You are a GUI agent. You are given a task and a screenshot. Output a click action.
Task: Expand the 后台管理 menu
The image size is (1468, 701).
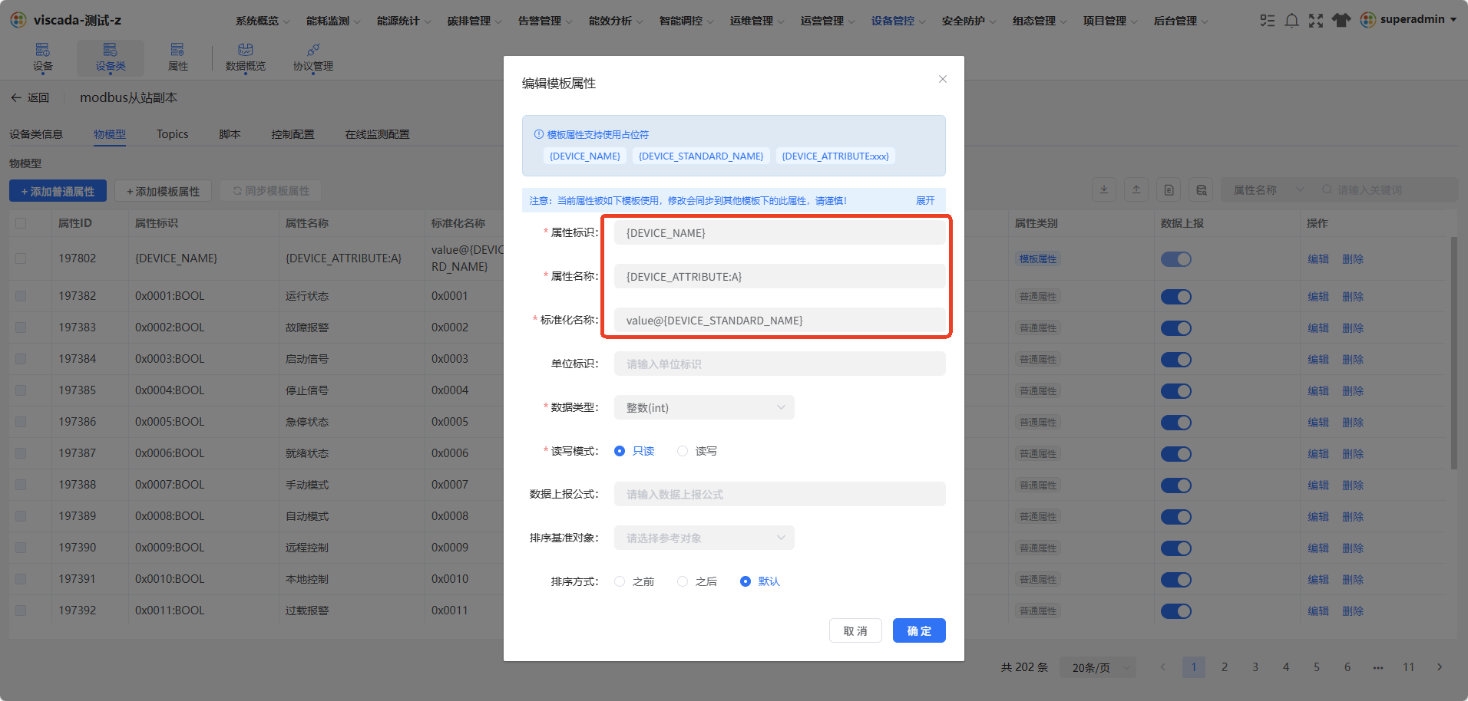click(x=1181, y=21)
